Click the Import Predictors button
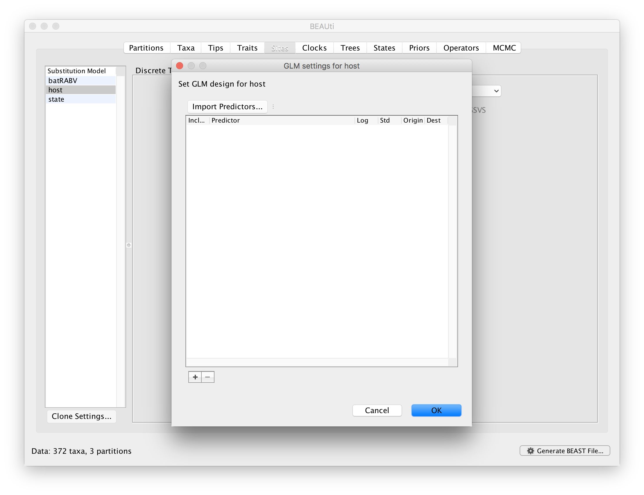644x495 pixels. (227, 107)
